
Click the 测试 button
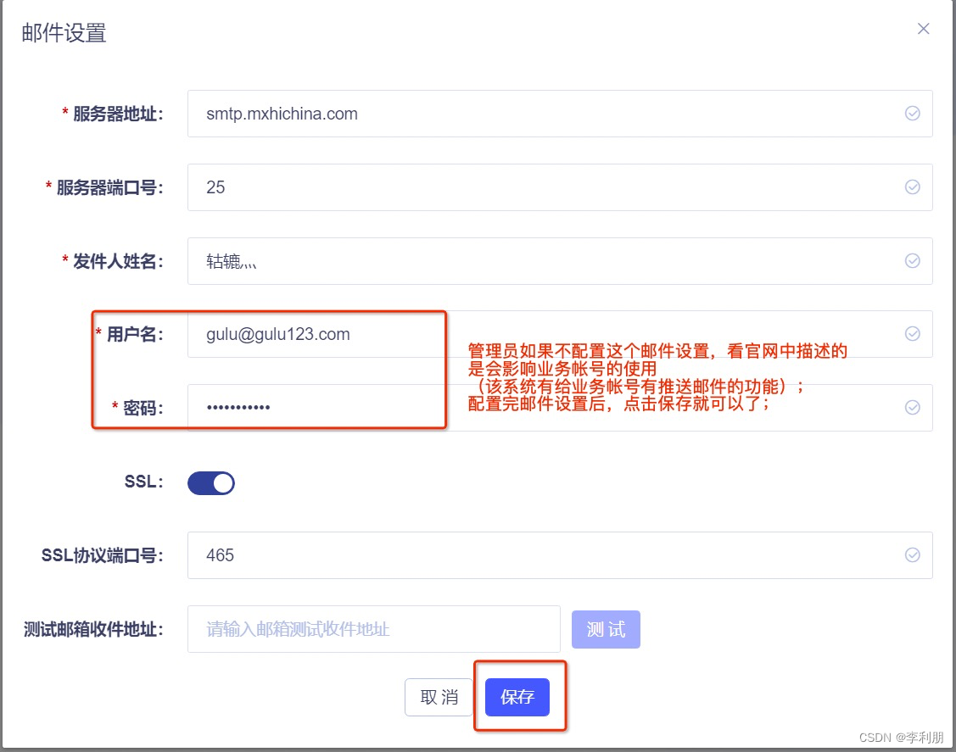click(x=606, y=629)
